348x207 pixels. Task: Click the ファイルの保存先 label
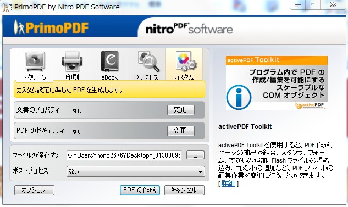click(35, 155)
